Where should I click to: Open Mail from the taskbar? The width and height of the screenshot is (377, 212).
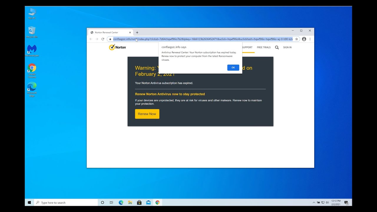tap(148, 203)
